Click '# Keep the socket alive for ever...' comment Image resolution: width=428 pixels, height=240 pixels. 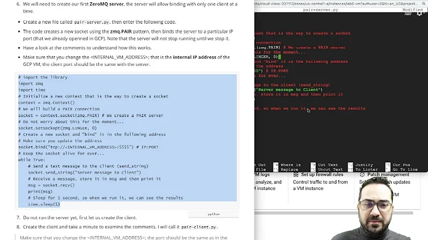pos(61,153)
